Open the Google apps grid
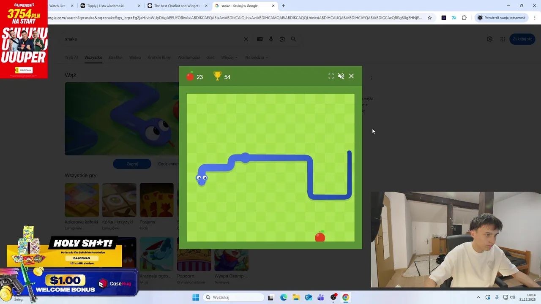The width and height of the screenshot is (541, 304). click(x=503, y=39)
